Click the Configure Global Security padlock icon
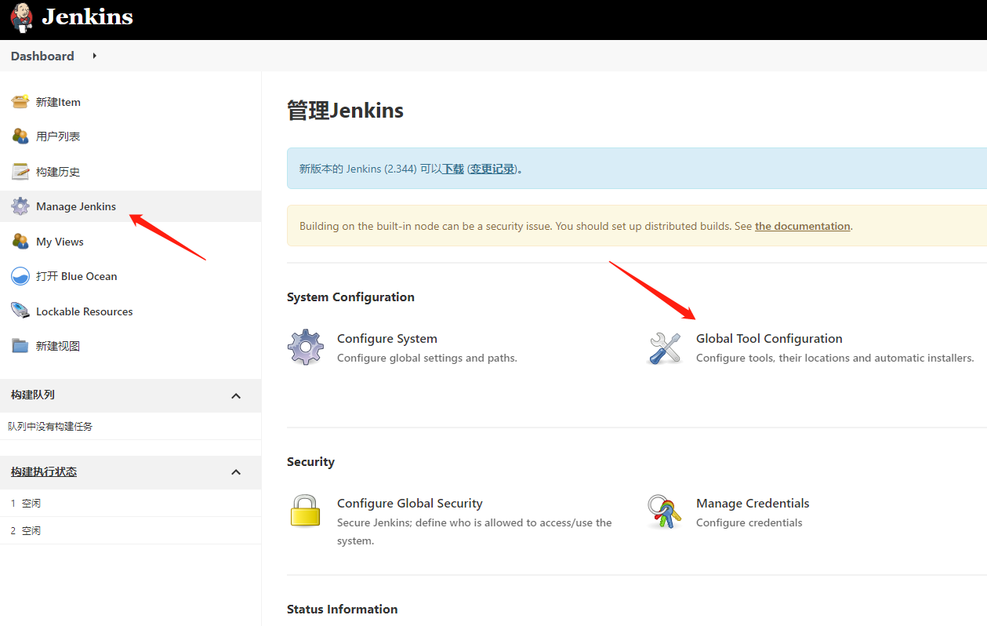The width and height of the screenshot is (987, 626). [x=306, y=511]
